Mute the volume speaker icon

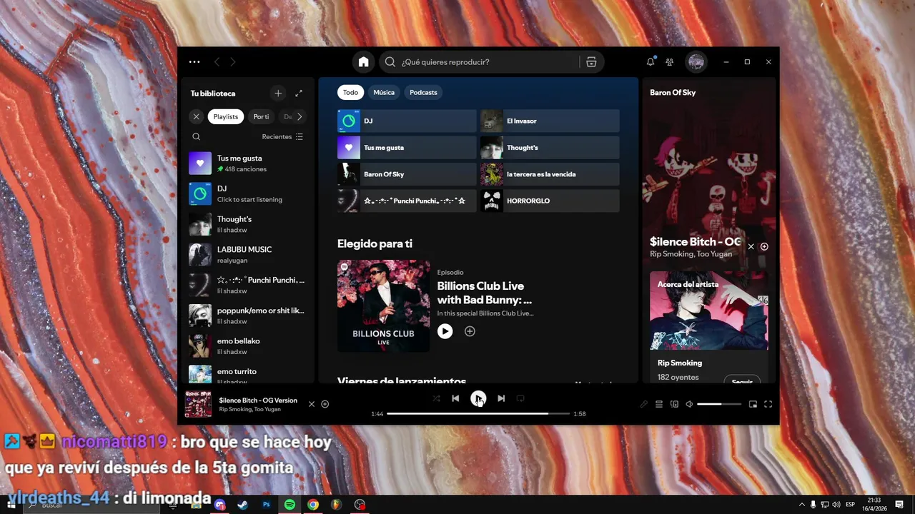pos(689,404)
